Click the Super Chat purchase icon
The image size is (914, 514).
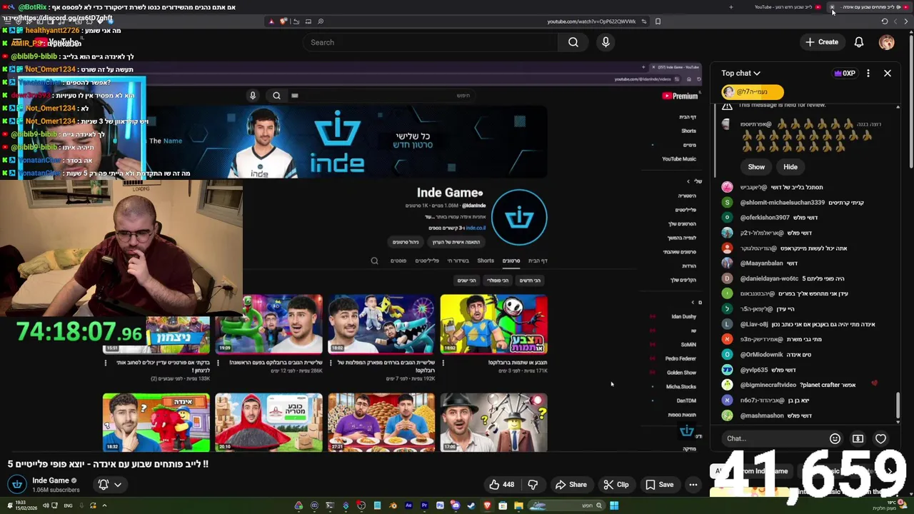tap(858, 439)
